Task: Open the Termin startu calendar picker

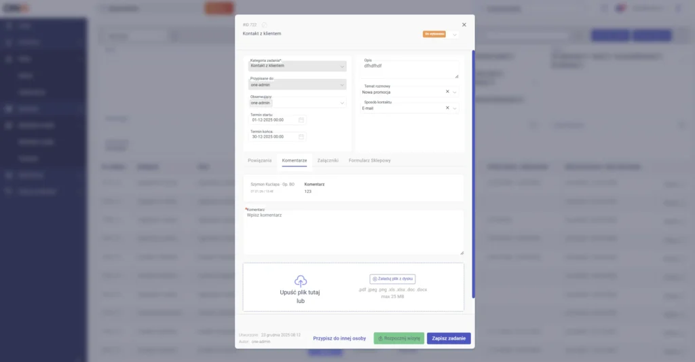Action: pyautogui.click(x=301, y=120)
